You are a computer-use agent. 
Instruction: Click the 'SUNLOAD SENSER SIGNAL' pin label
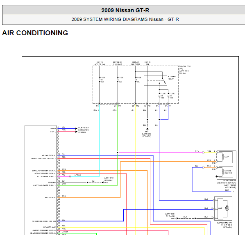pos(44,171)
